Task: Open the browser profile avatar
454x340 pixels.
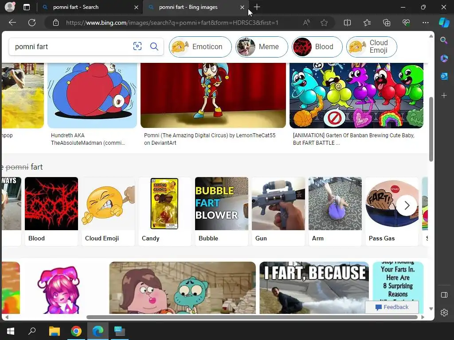Action: [10, 7]
